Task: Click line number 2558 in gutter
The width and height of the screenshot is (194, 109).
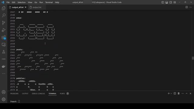Action: (x=12, y=44)
